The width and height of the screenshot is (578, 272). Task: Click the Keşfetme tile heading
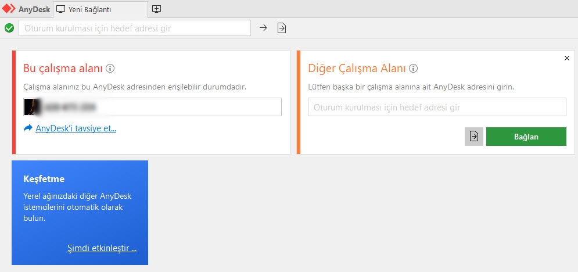(x=44, y=179)
